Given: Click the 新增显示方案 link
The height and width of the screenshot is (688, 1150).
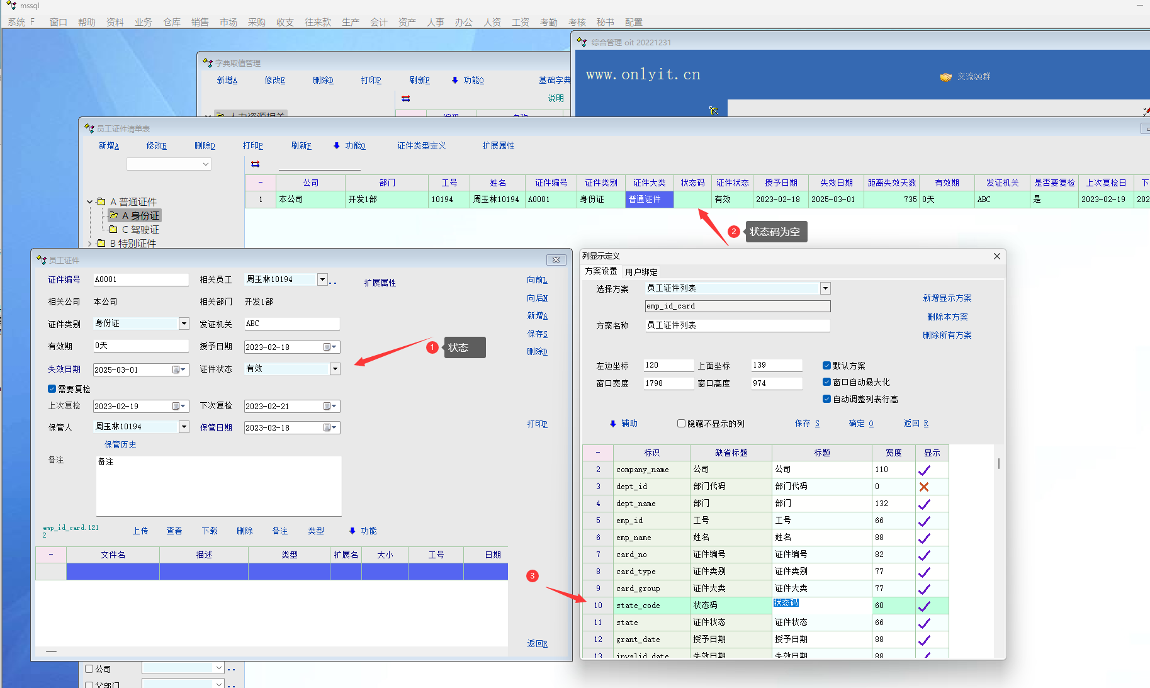Looking at the screenshot, I should coord(947,298).
